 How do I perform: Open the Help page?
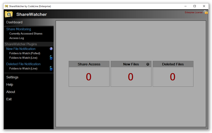[10, 84]
